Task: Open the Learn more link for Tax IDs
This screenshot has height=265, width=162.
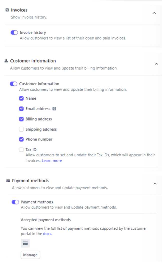Action: click(x=52, y=161)
